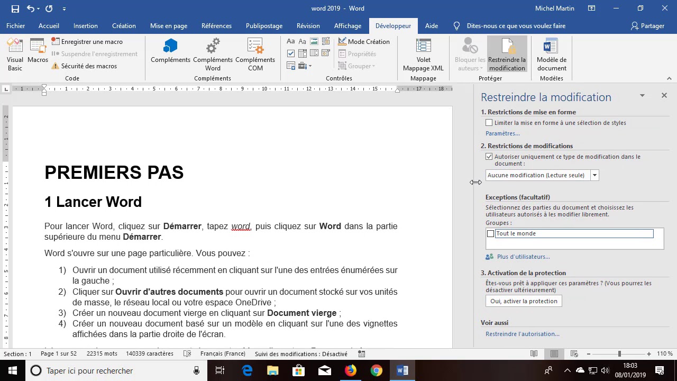Open Customize Quick Access Toolbar dropdown
677x381 pixels.
[x=64, y=8]
